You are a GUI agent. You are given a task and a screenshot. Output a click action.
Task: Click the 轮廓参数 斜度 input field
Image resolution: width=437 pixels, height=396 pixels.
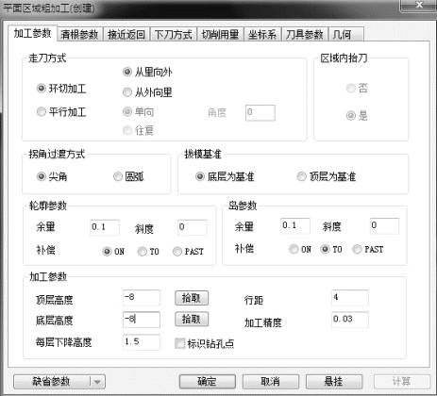[193, 227]
